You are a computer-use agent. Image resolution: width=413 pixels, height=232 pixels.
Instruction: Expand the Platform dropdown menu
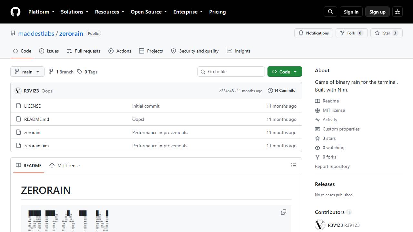click(x=41, y=12)
